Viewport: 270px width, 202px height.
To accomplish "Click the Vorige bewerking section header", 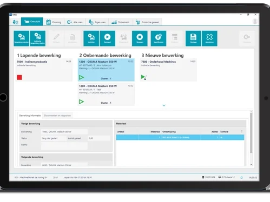I will click(x=66, y=124).
